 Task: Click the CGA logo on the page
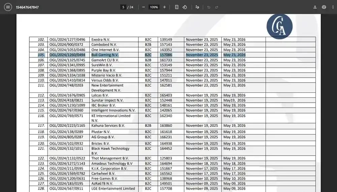pos(280,26)
